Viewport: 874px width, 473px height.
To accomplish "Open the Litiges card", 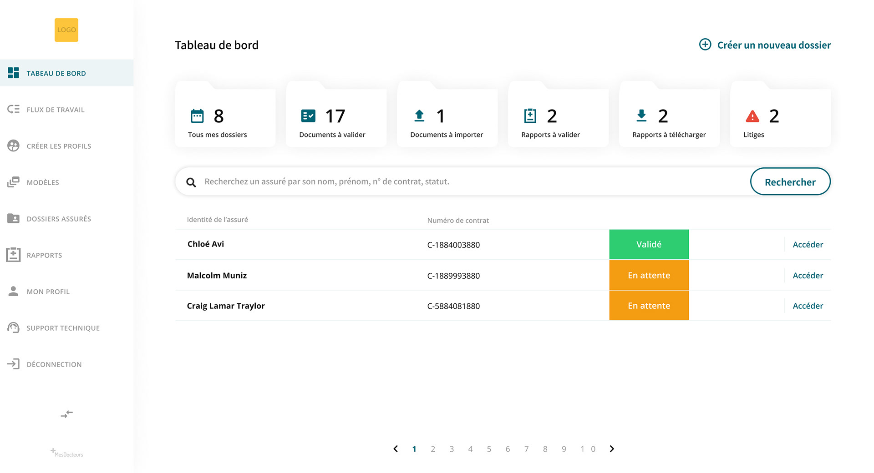I will coord(781,114).
